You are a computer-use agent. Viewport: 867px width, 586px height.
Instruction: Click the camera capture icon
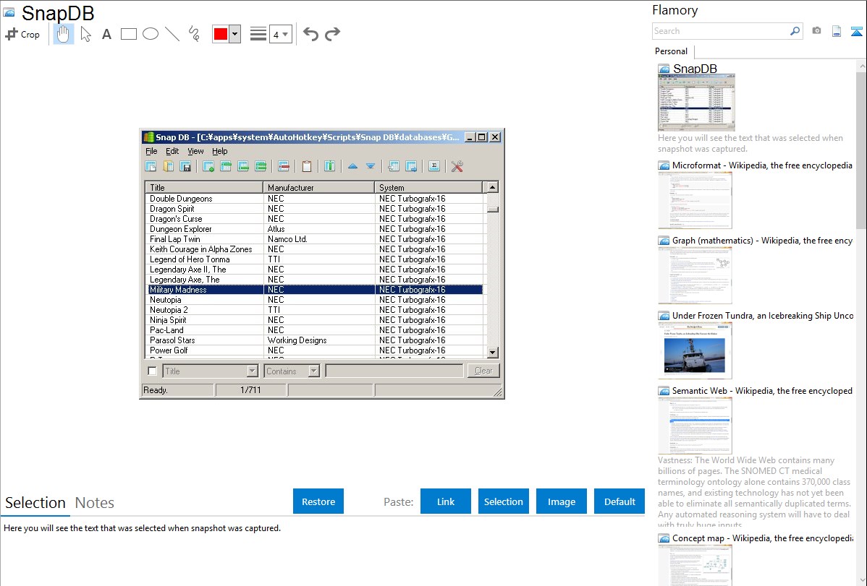pos(816,31)
